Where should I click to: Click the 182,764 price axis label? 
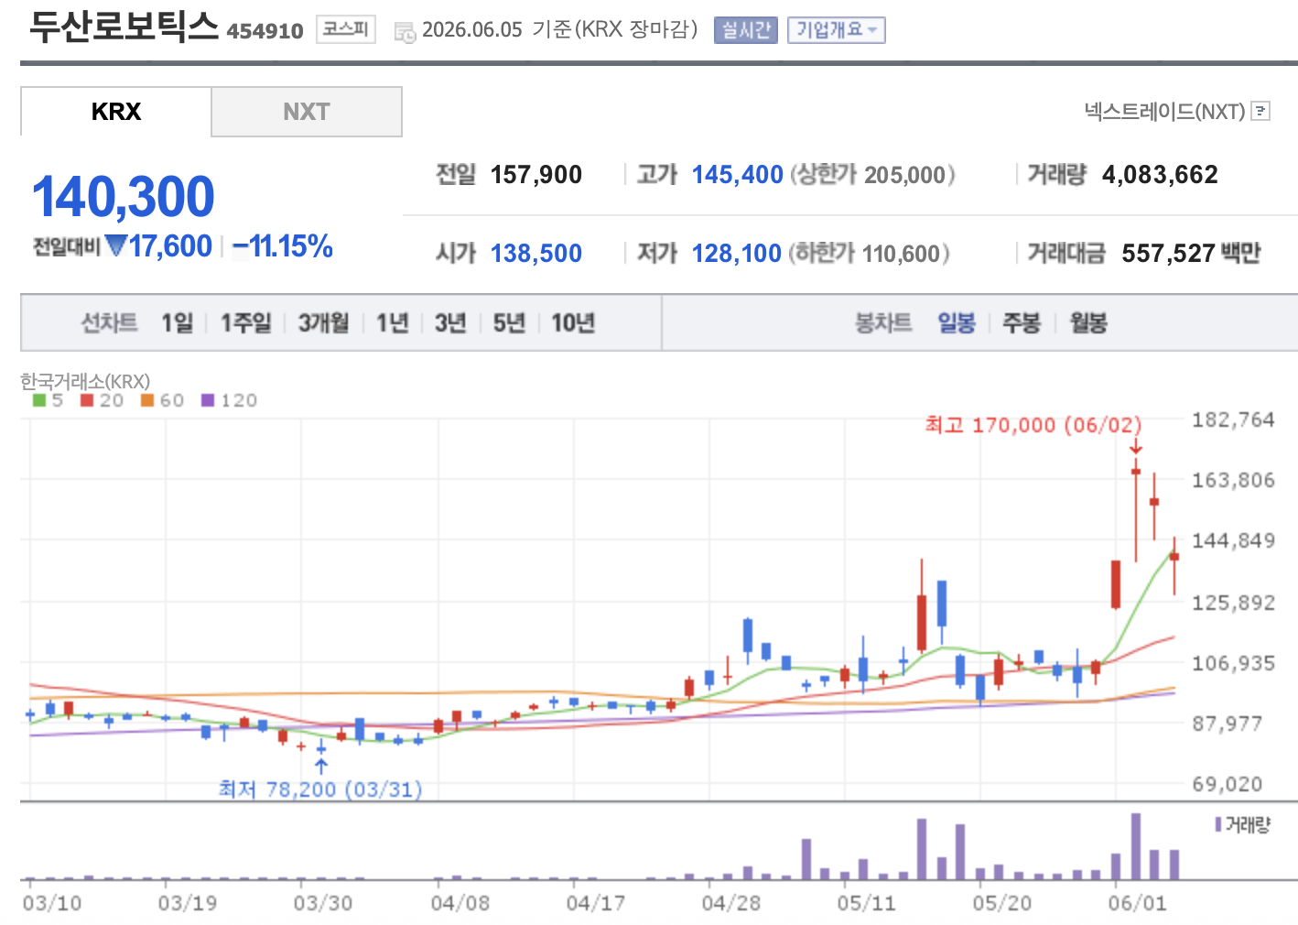tap(1233, 420)
